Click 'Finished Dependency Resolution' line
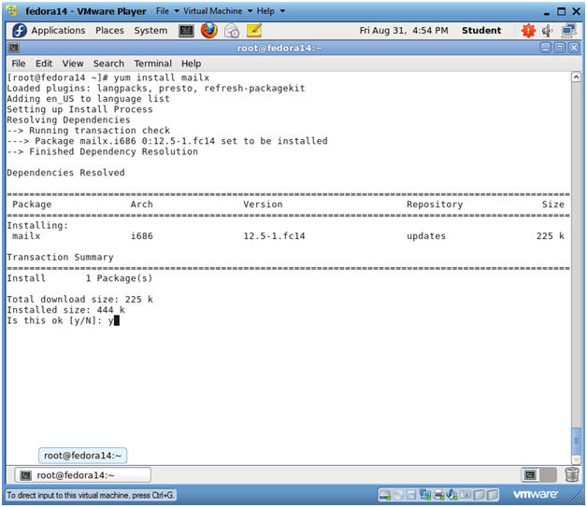The height and width of the screenshot is (507, 587). (x=102, y=152)
